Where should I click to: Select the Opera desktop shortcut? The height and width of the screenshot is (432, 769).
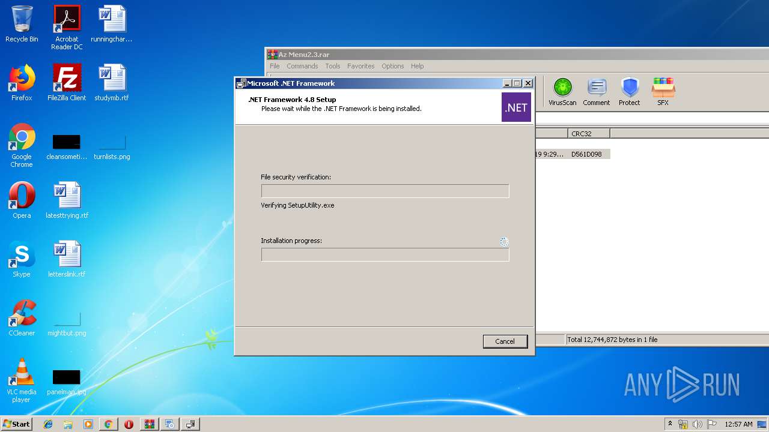(22, 200)
